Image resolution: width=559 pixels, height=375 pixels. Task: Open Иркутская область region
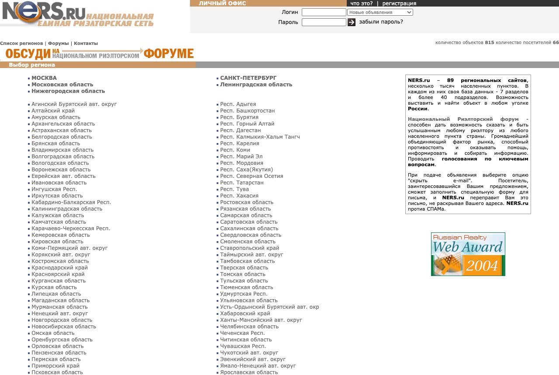57,196
